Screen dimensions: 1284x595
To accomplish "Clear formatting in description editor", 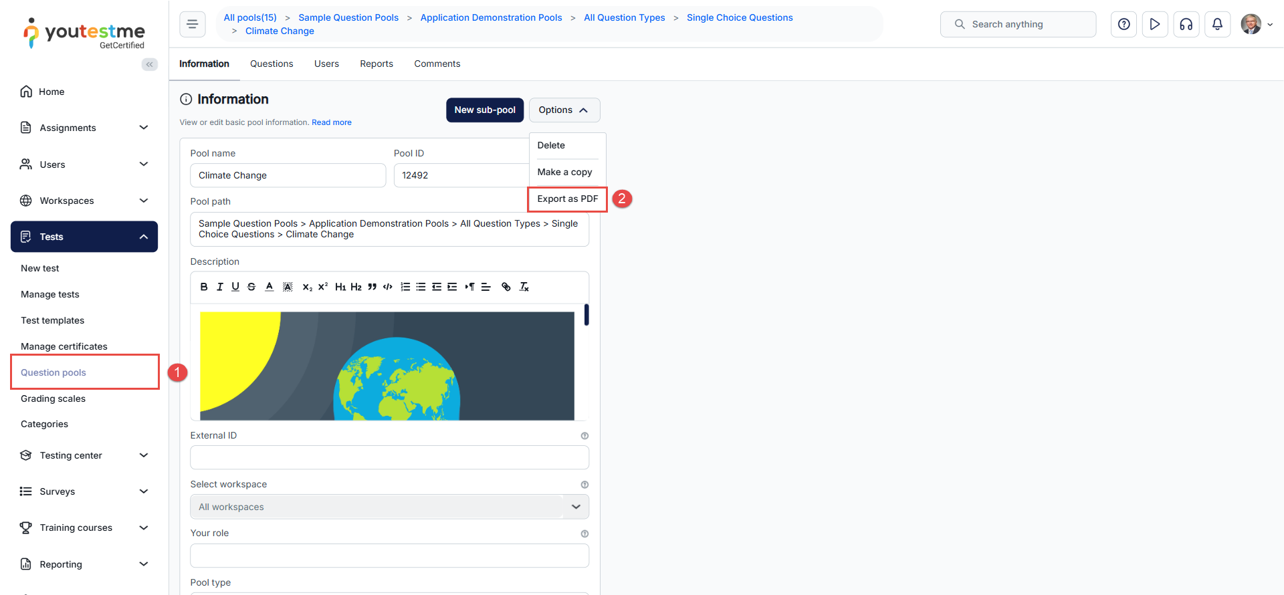I will tap(524, 287).
